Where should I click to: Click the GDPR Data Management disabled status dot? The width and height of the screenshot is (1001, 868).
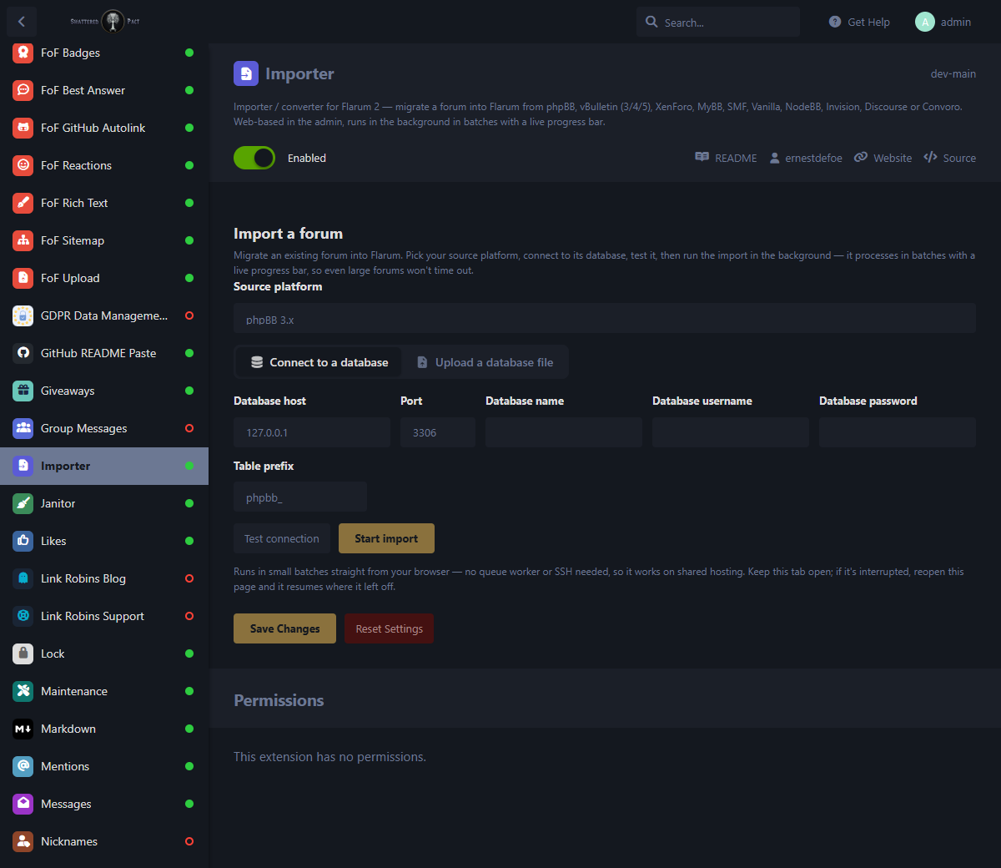(x=189, y=315)
